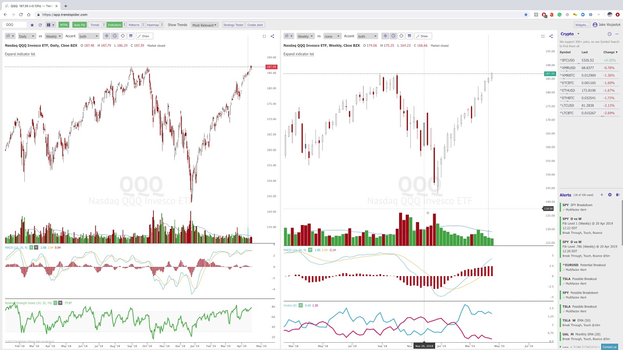Toggle right chart clock icon
Viewport: 623px width, 350px height.
tap(393, 36)
